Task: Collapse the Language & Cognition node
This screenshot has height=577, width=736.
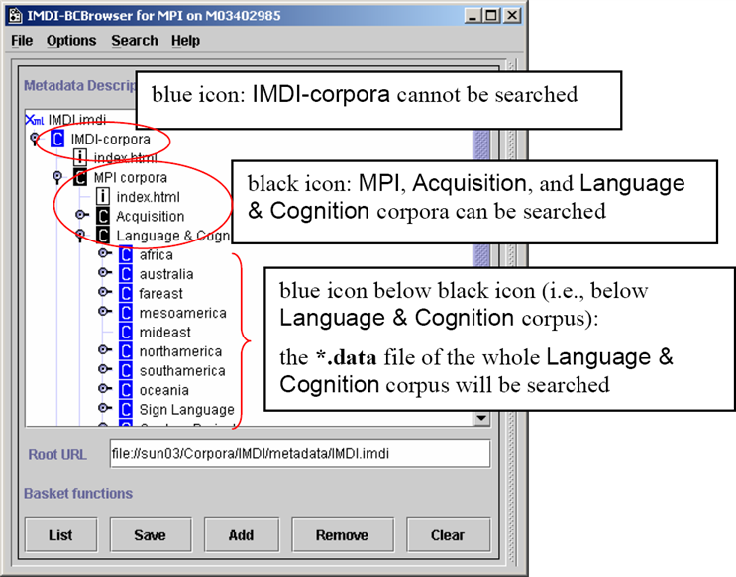Action: 80,235
